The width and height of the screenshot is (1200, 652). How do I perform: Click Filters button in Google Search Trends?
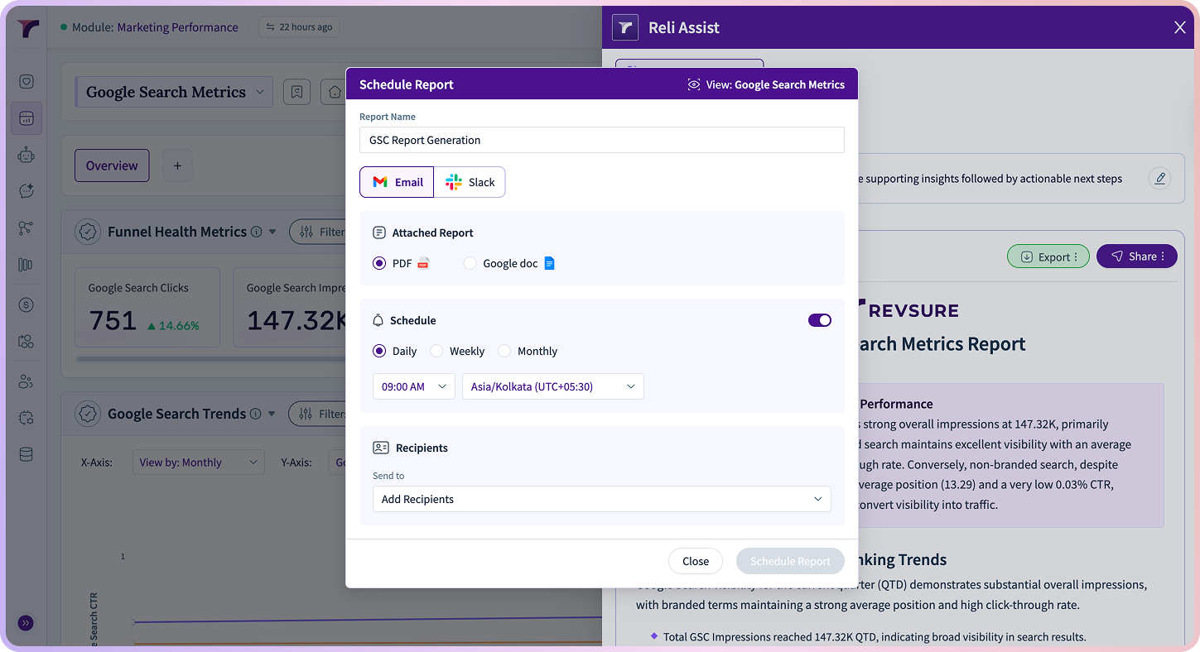318,414
